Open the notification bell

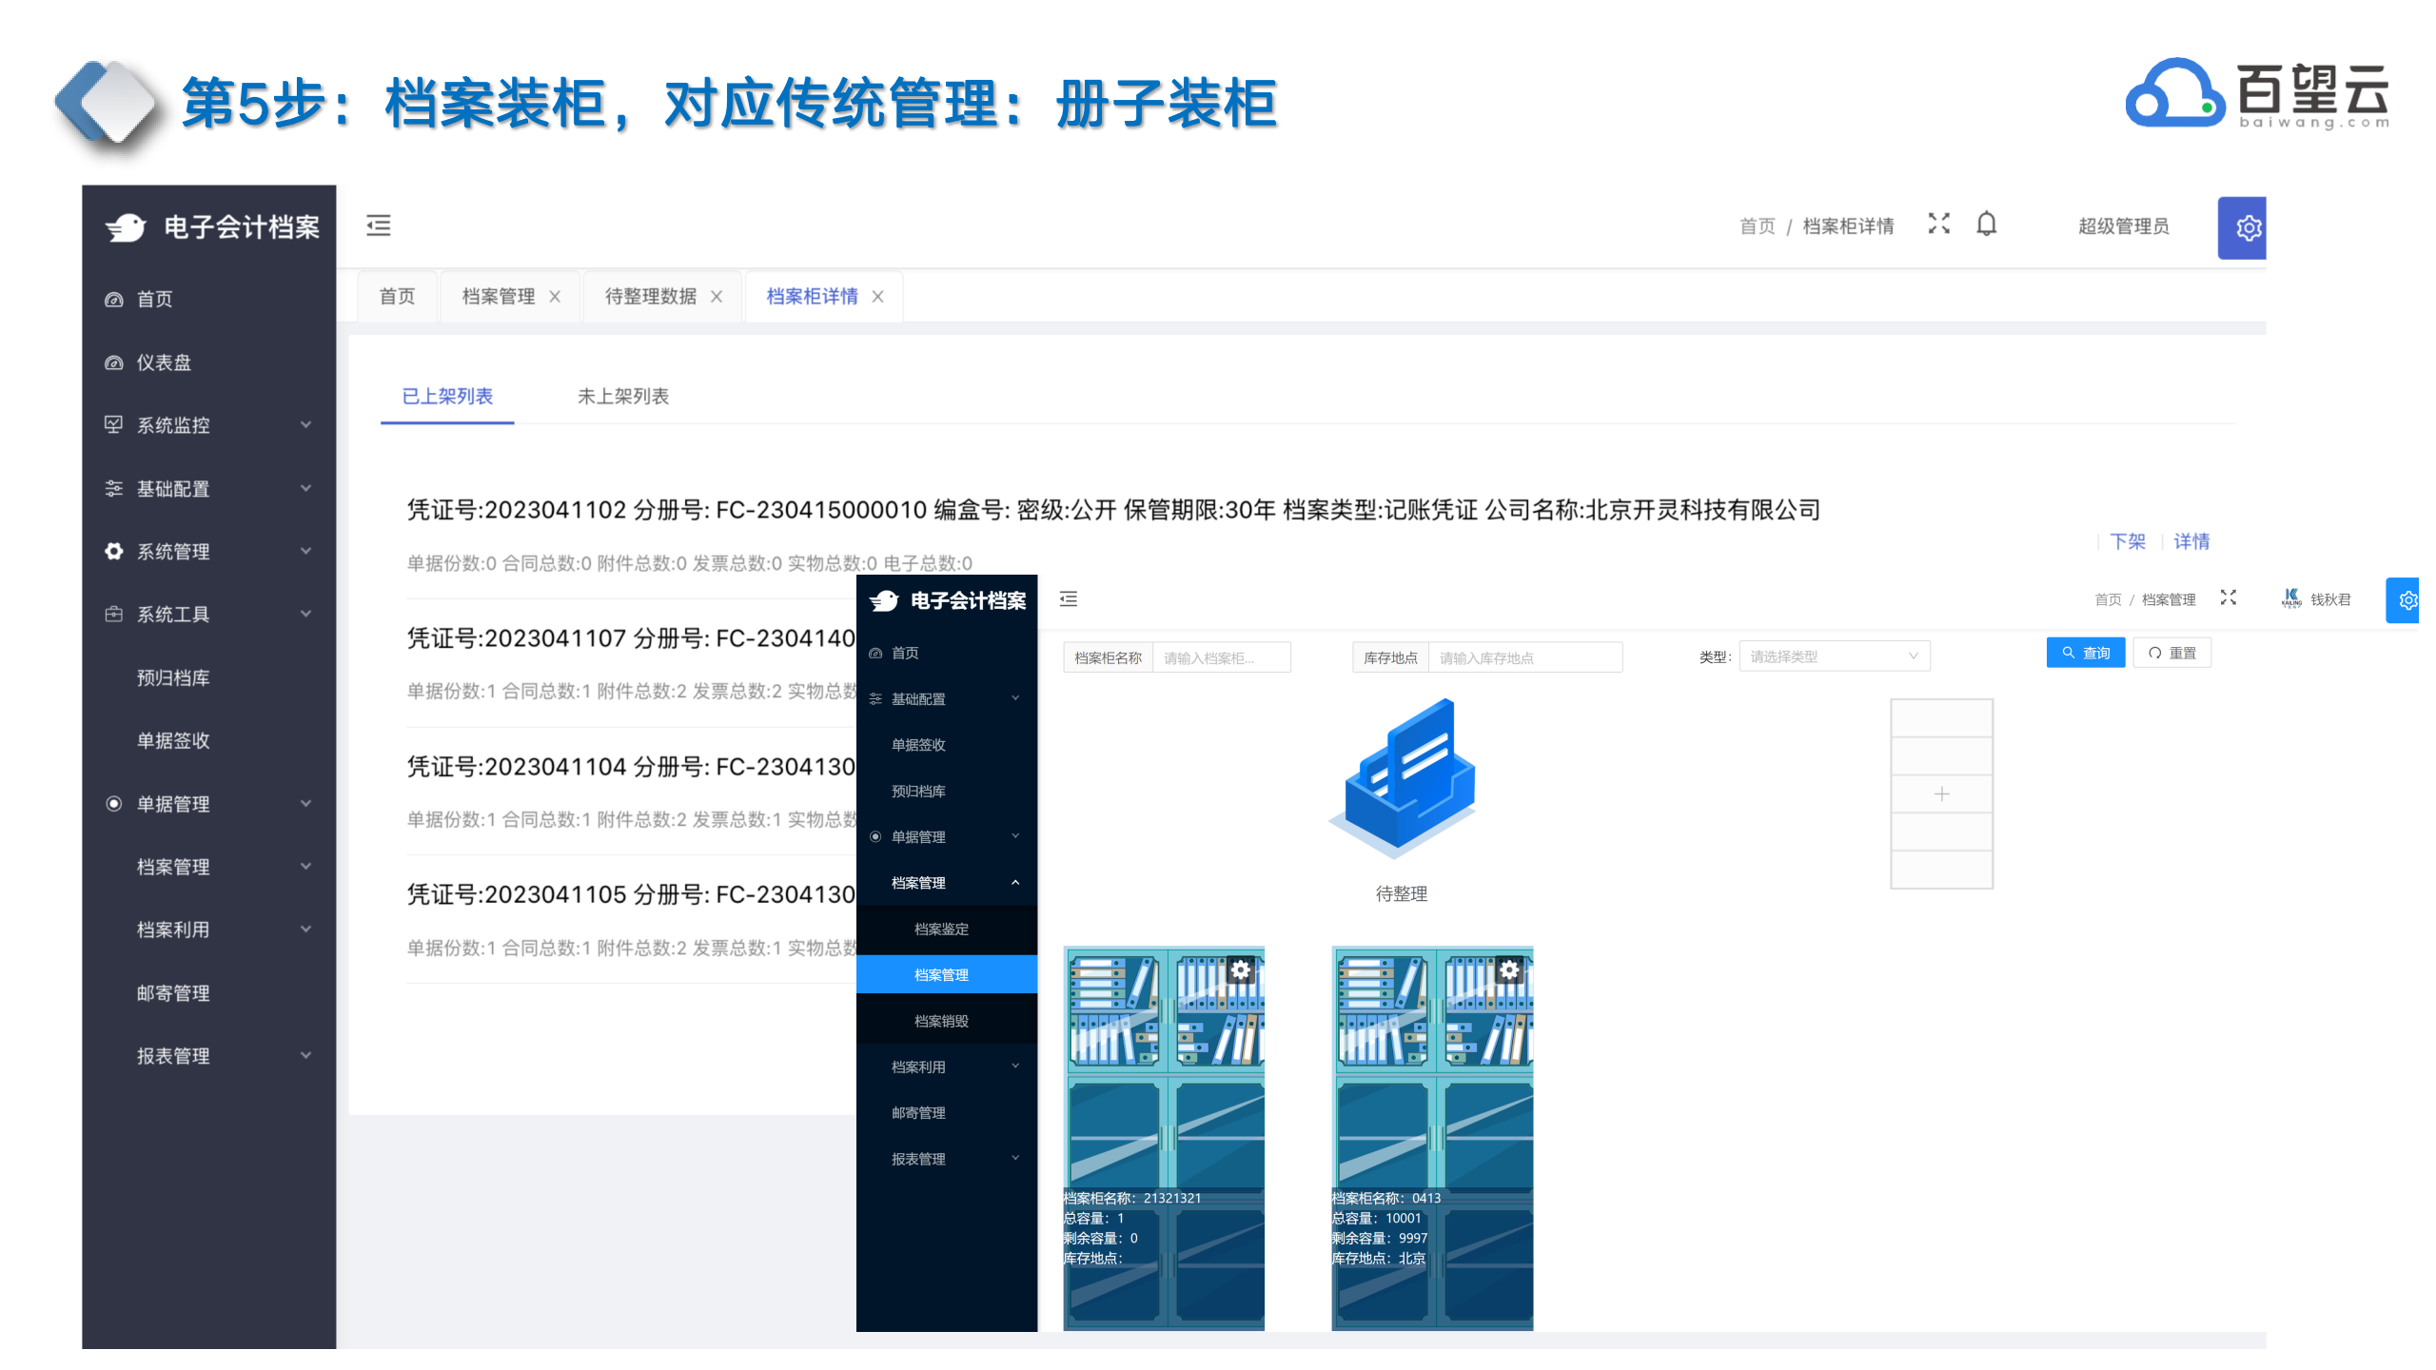click(1986, 225)
